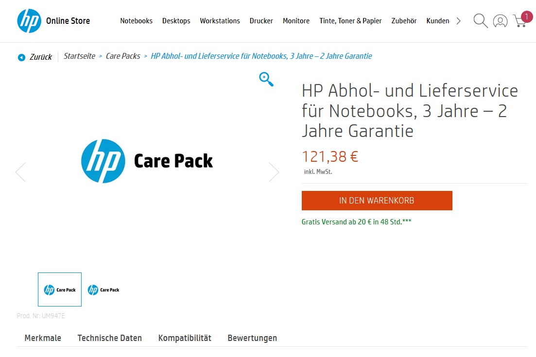536x357 pixels.
Task: Go to Startseite breadcrumb link
Action: click(79, 56)
